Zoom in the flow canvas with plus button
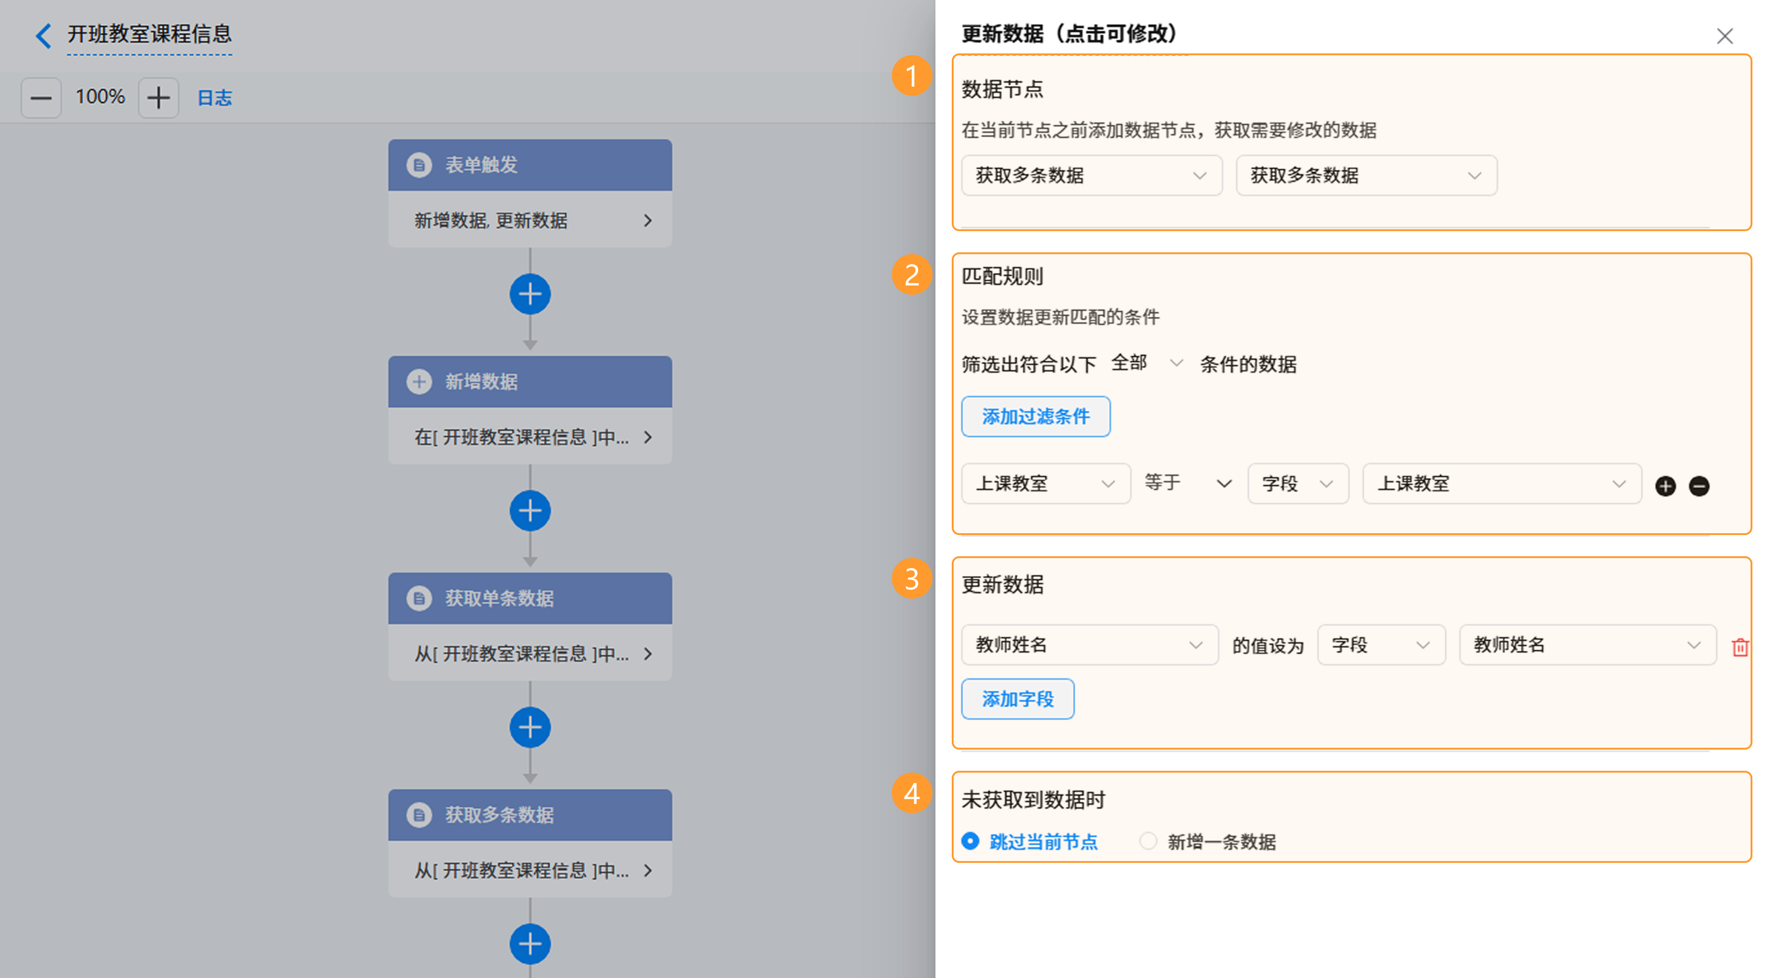 coord(158,98)
